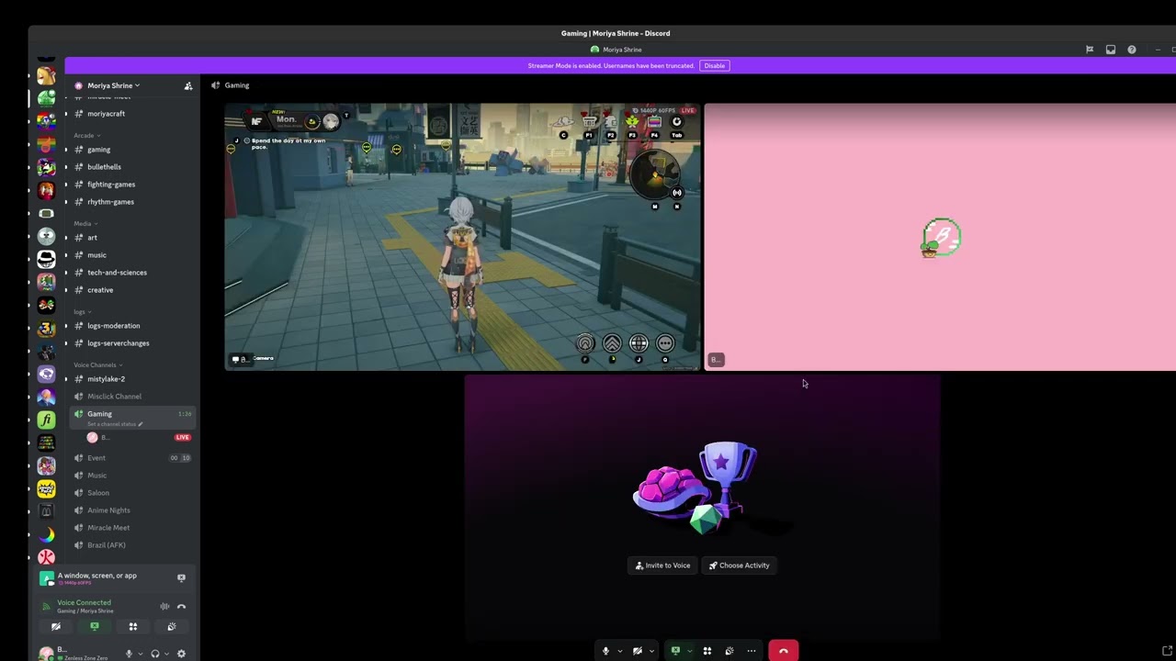Open microphone options chevron in call bar
Image resolution: width=1176 pixels, height=661 pixels.
pos(619,651)
